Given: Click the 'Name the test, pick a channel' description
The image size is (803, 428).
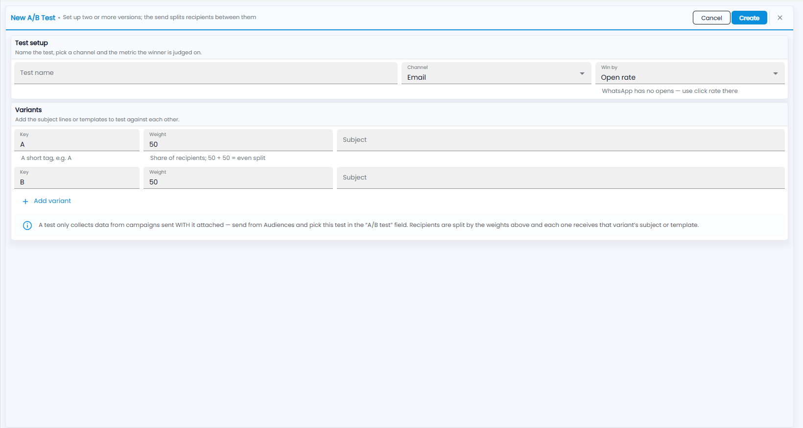Looking at the screenshot, I should [x=108, y=52].
